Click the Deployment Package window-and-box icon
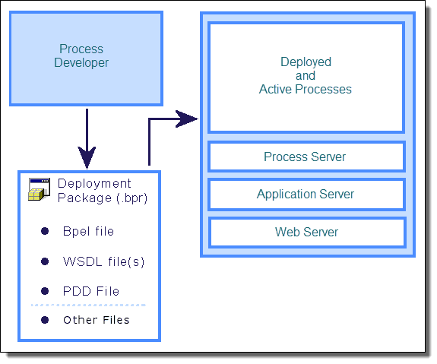437x364 pixels. [x=39, y=189]
